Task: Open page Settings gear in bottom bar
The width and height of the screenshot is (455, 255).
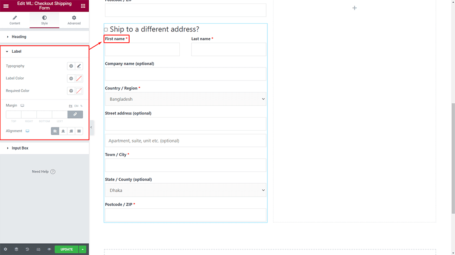Action: (x=6, y=249)
